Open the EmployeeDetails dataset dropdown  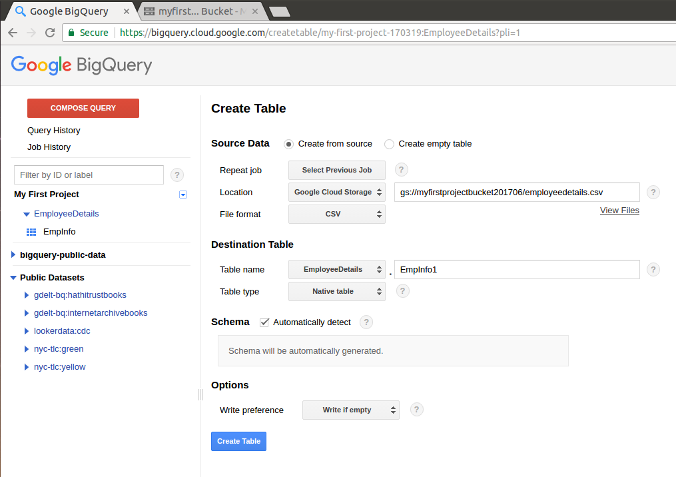pyautogui.click(x=337, y=270)
